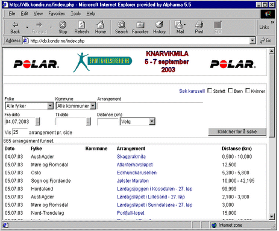The height and width of the screenshot is (231, 279).
Task: Open the File menu
Action: [x=12, y=14]
